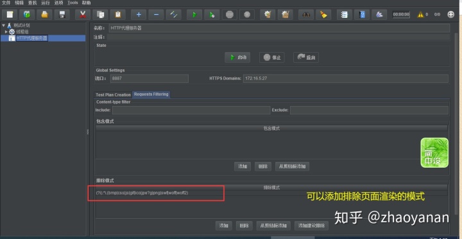Open the 编辑 menu
Screen dimensions: 462x239
[19, 3]
